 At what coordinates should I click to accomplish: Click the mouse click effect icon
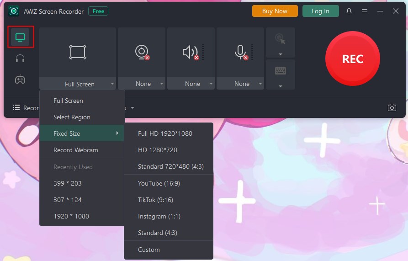point(280,39)
